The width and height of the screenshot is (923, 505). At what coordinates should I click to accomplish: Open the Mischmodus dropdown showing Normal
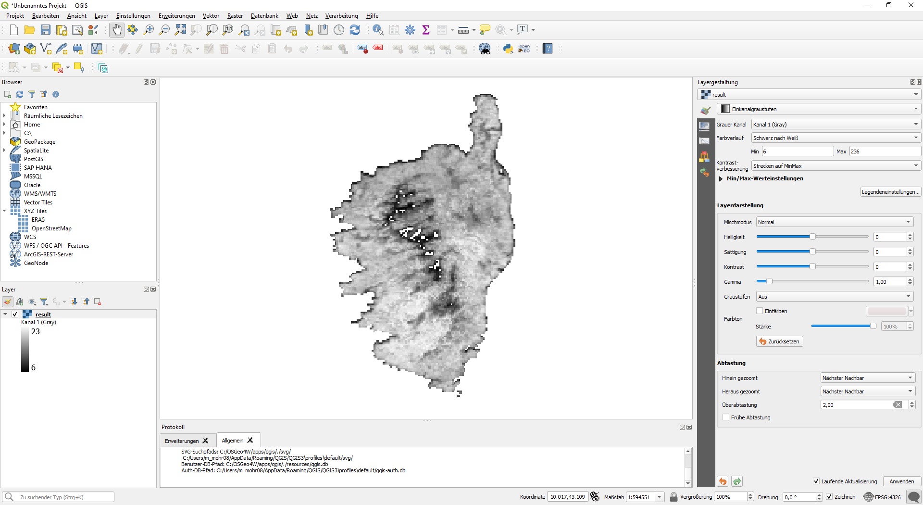834,222
